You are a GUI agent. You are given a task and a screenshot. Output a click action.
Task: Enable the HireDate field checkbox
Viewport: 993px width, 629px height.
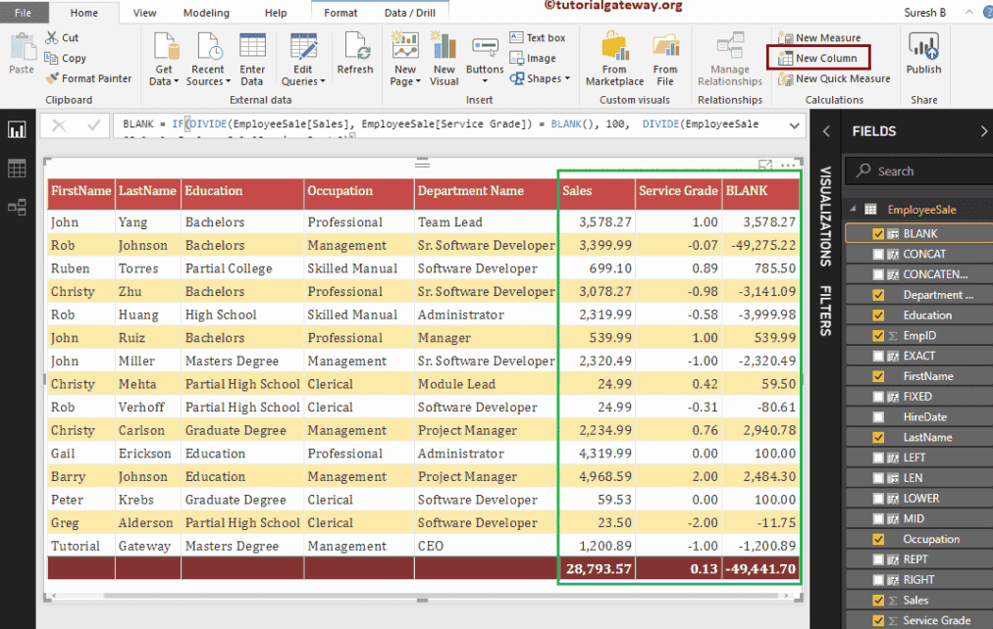[x=879, y=417]
